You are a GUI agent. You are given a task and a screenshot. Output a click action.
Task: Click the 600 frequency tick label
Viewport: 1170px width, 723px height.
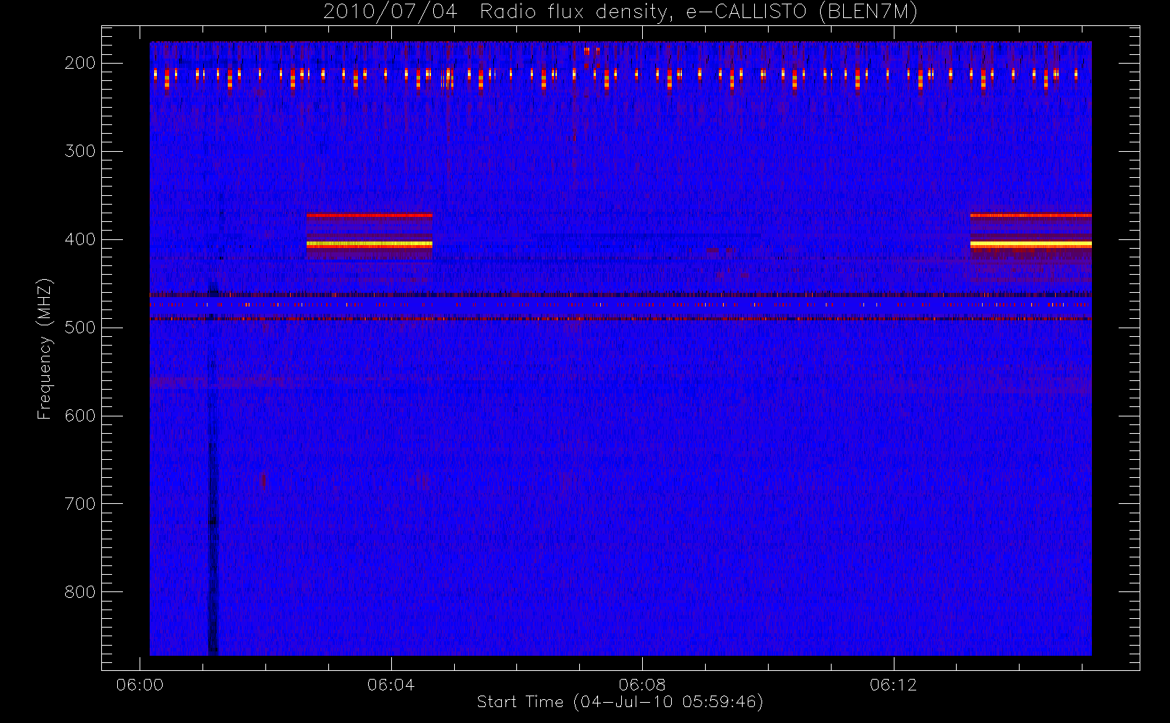[x=80, y=416]
